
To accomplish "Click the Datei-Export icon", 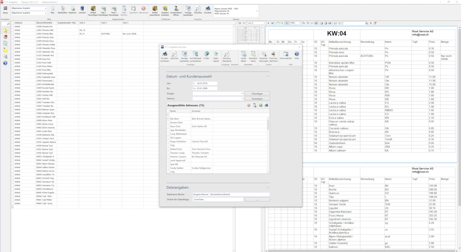I will (x=216, y=56).
